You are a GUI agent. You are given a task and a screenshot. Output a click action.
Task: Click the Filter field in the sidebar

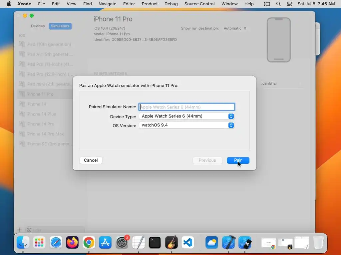(x=55, y=230)
